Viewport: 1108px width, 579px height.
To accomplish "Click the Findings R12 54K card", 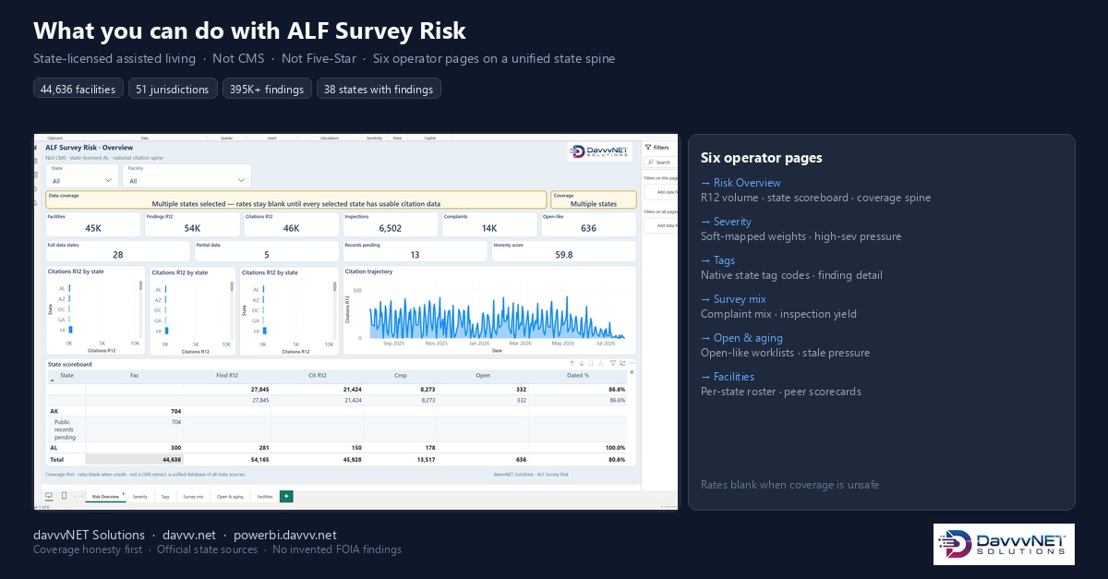I will pyautogui.click(x=192, y=224).
